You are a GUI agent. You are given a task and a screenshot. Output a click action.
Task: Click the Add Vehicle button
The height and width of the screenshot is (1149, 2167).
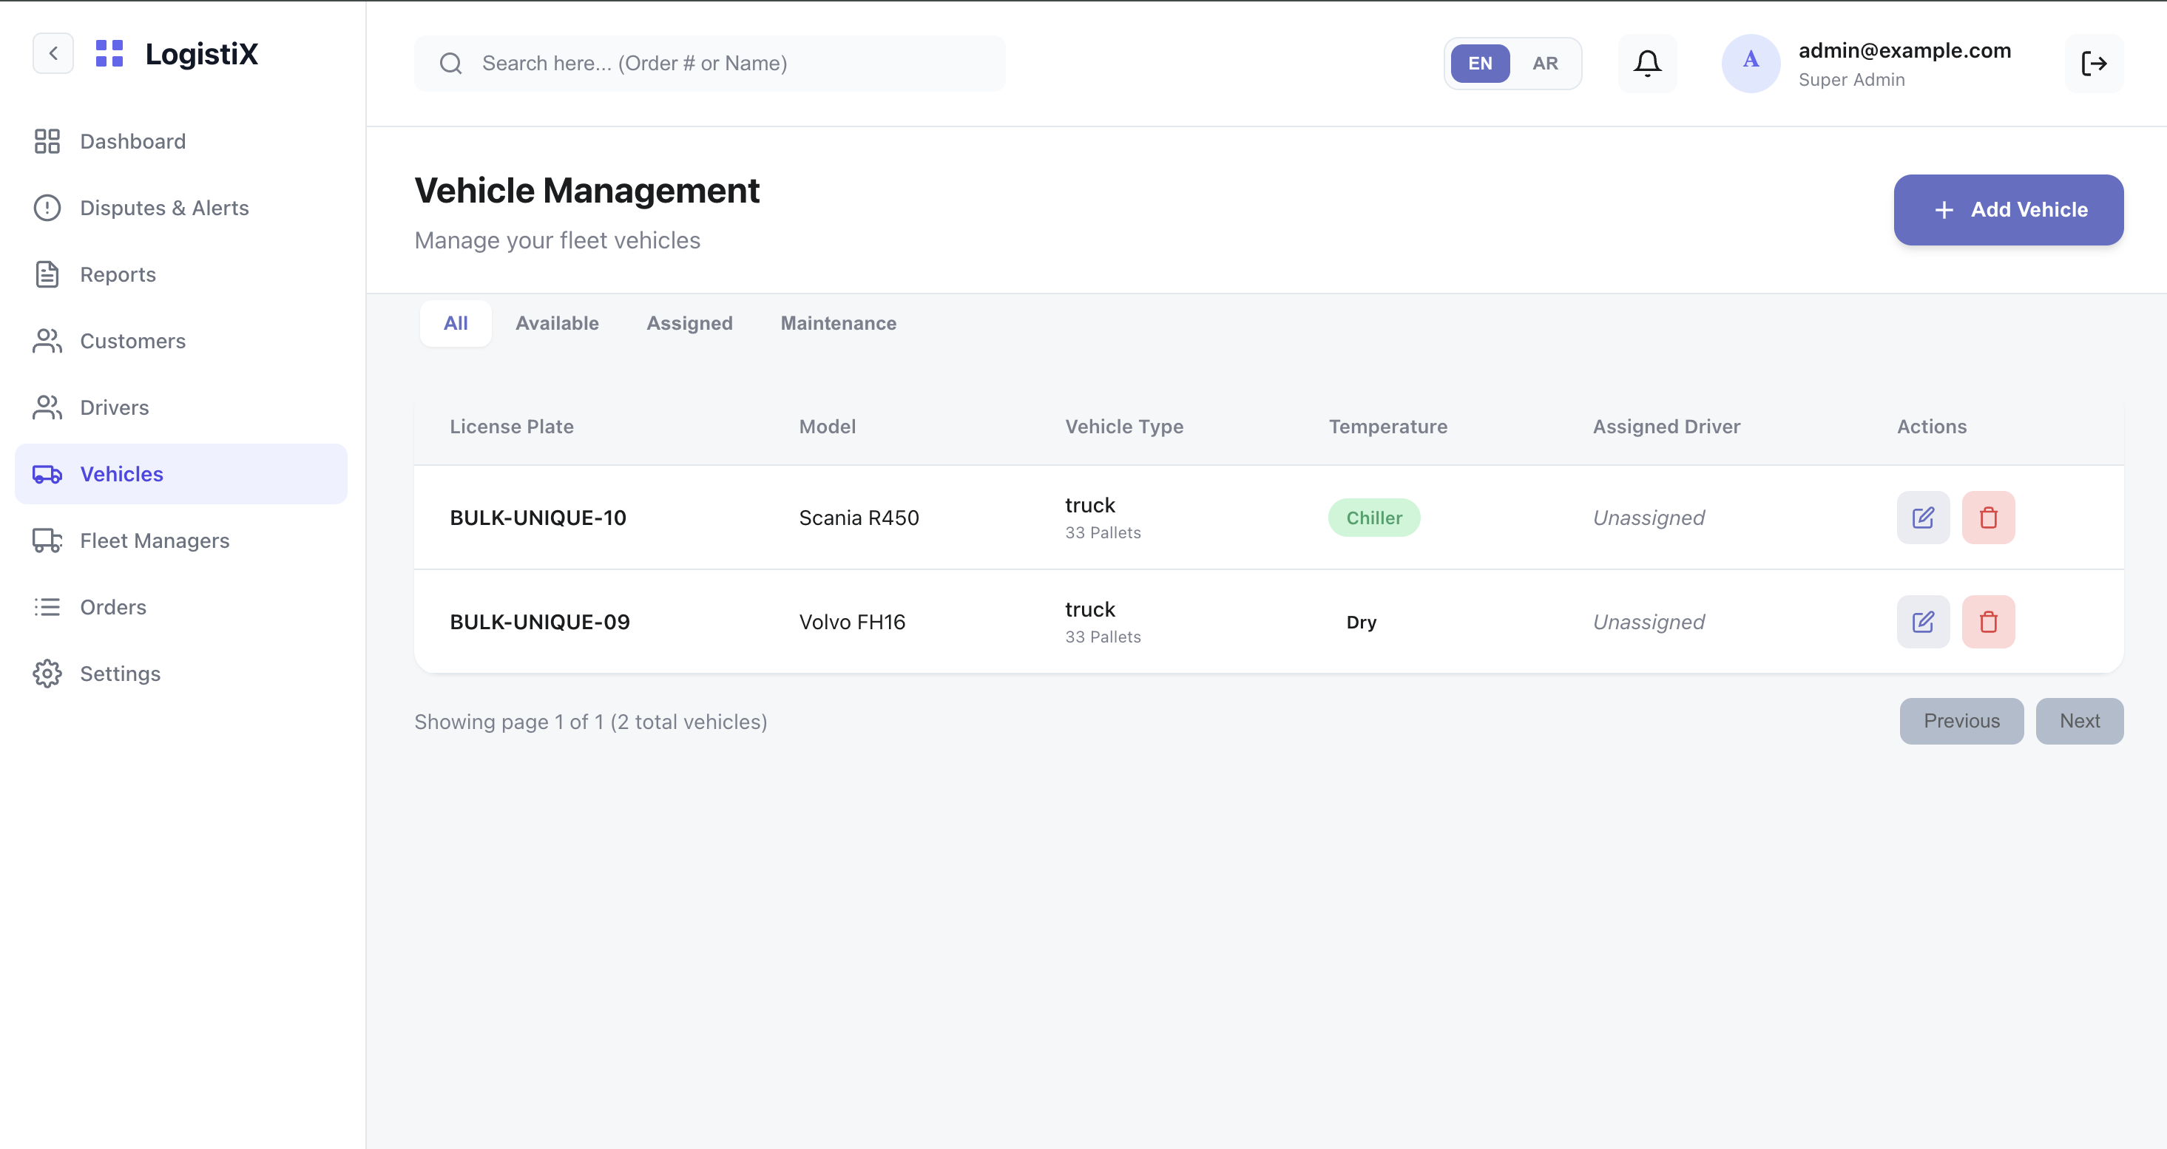(2009, 209)
